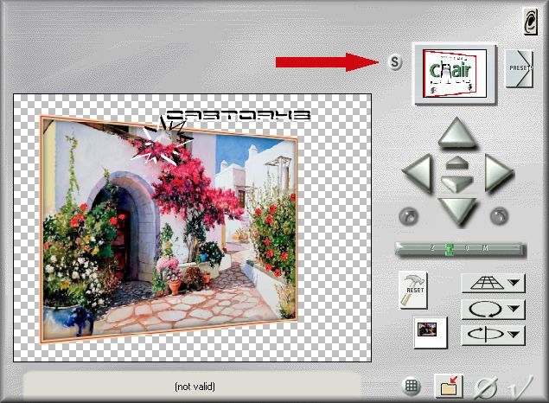Click the perspective preview image canvas
This screenshot has height=403, width=549.
[x=192, y=228]
